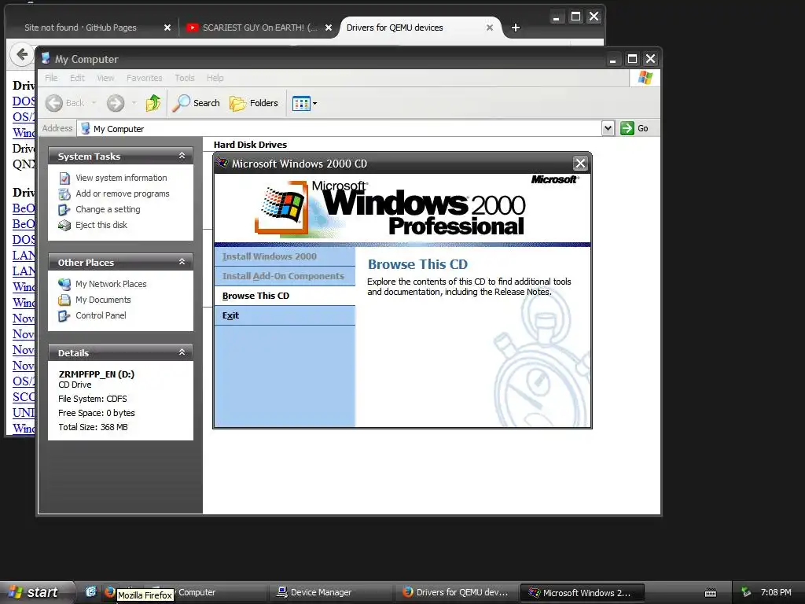The height and width of the screenshot is (604, 805).
Task: Open the Tools menu
Action: (184, 78)
